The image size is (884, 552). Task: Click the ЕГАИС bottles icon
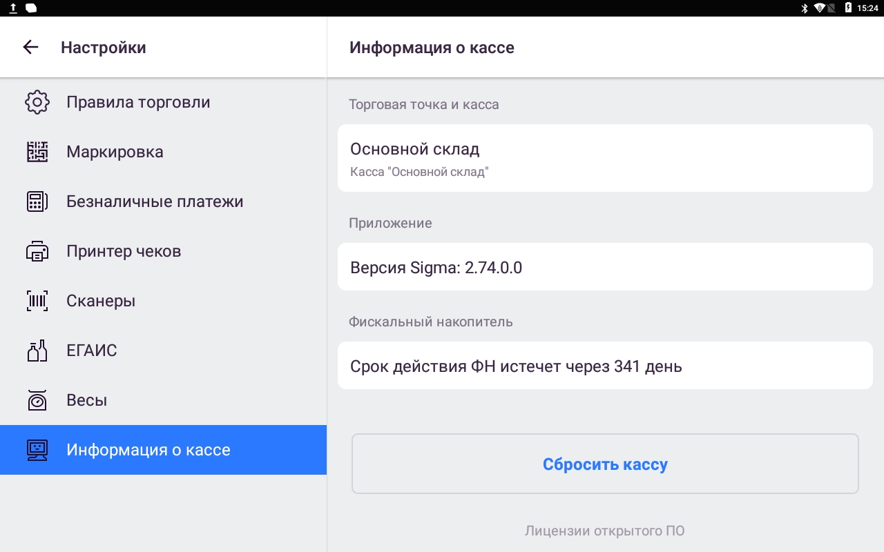click(x=37, y=351)
